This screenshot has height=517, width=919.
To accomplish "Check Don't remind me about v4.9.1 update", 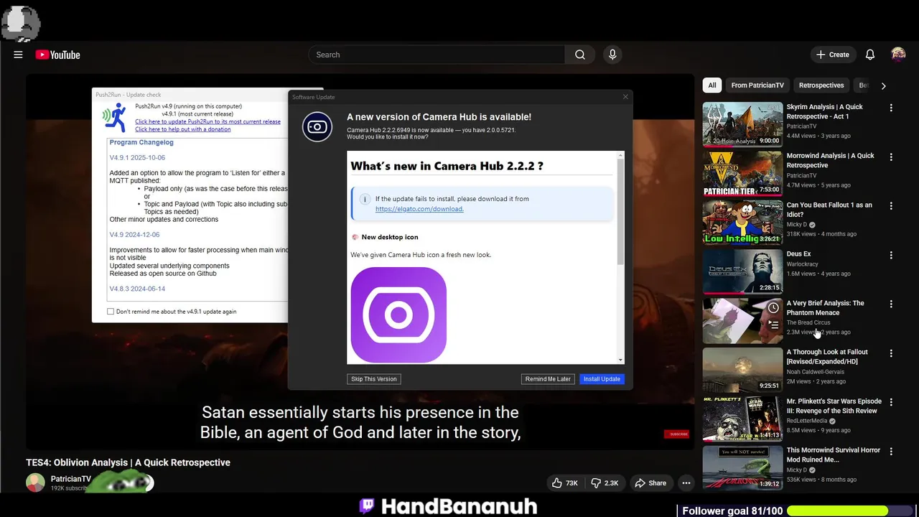I will click(111, 312).
